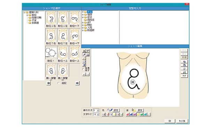The image size is (209, 128).
Task: Select the 追記 radio button
Action: coord(59,83)
